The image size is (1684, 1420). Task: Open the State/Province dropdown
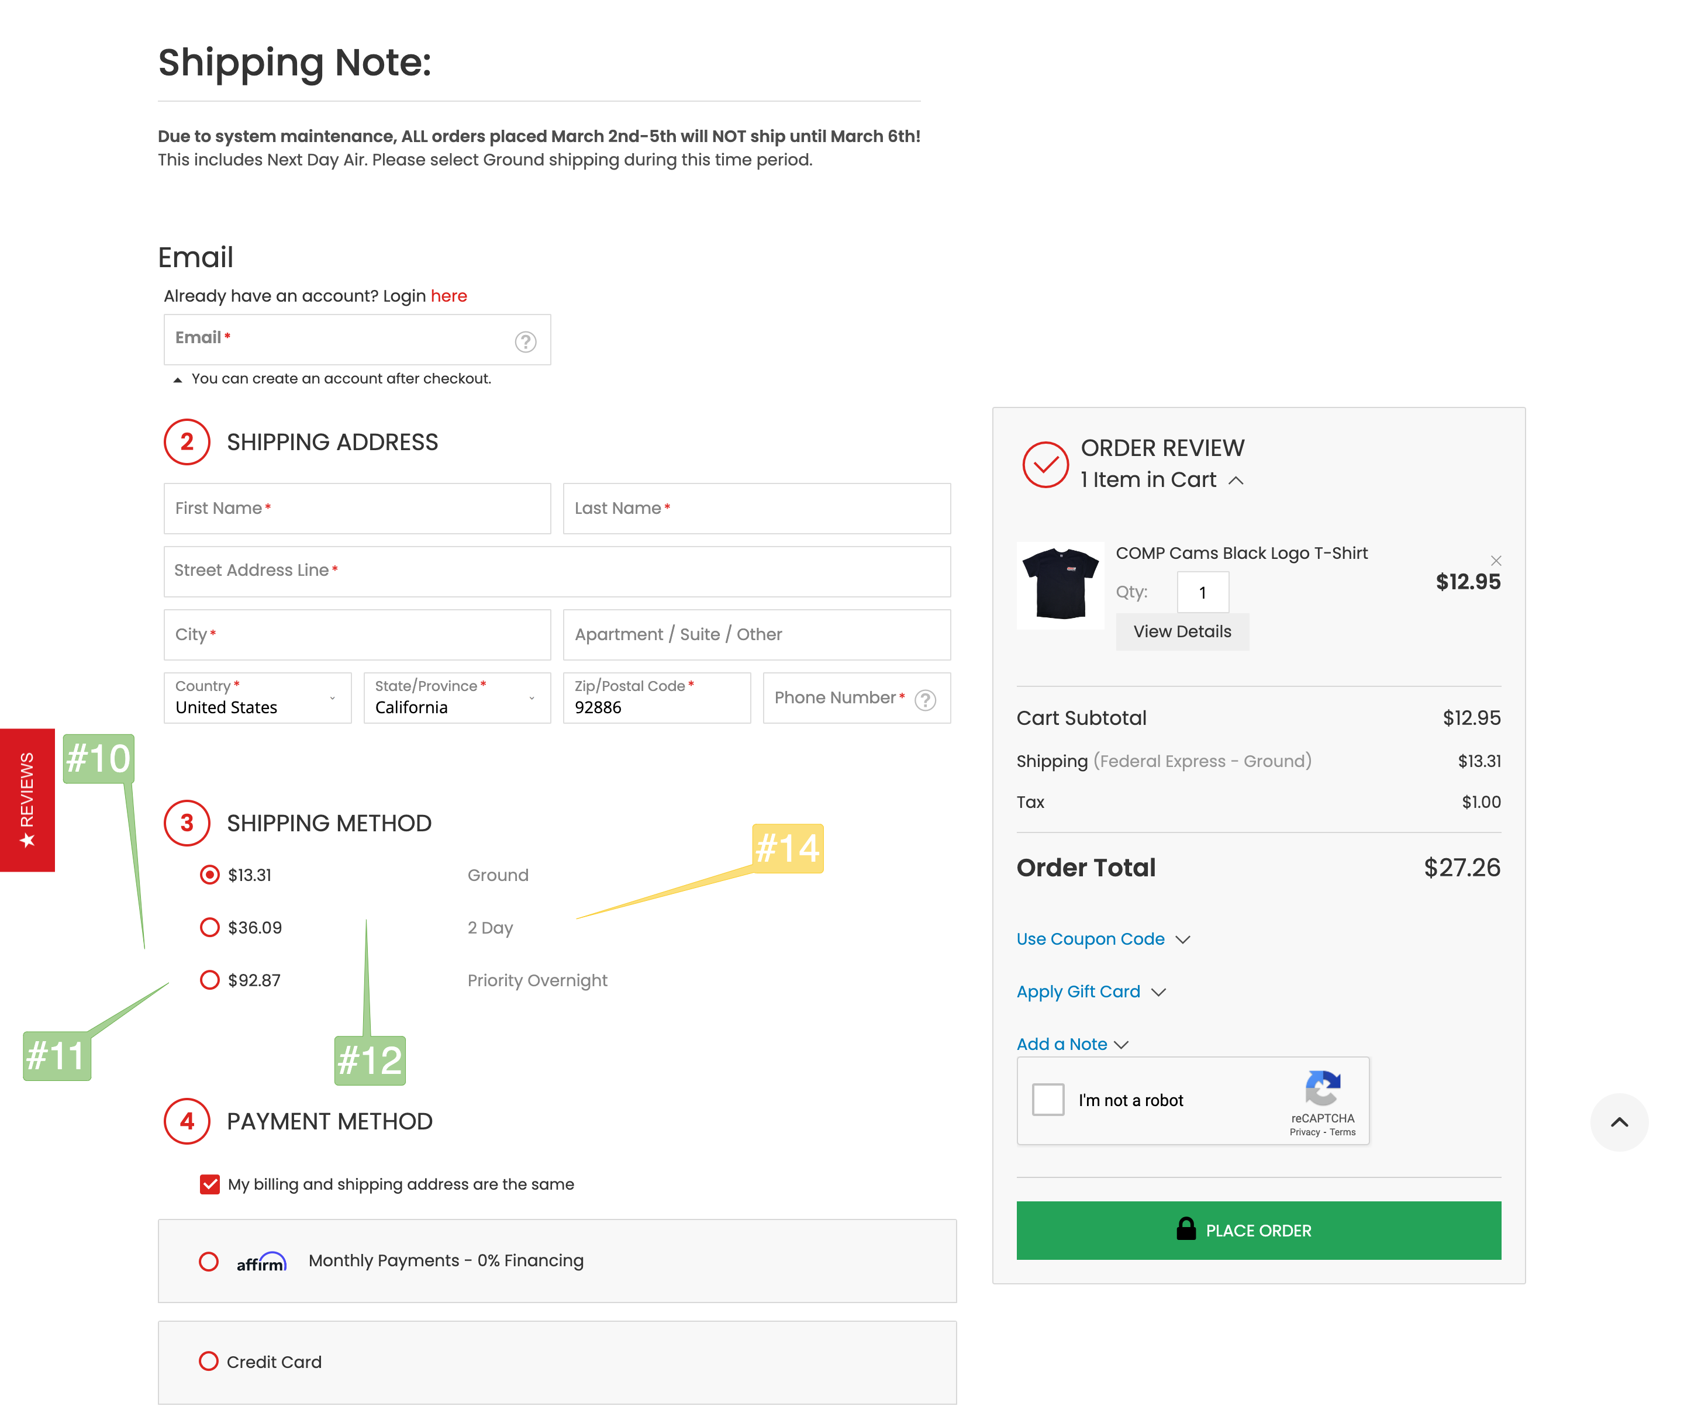point(457,698)
